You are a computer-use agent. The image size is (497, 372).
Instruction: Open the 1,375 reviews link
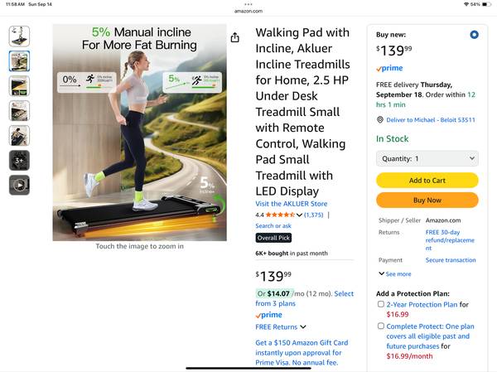point(313,215)
